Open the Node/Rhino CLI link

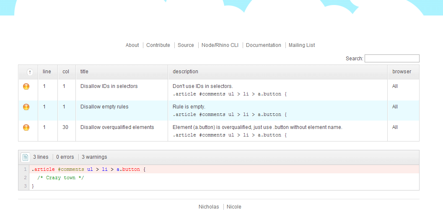[x=220, y=45]
